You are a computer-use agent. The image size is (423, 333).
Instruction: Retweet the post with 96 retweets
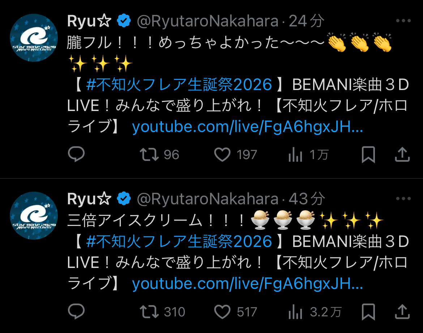pyautogui.click(x=149, y=155)
